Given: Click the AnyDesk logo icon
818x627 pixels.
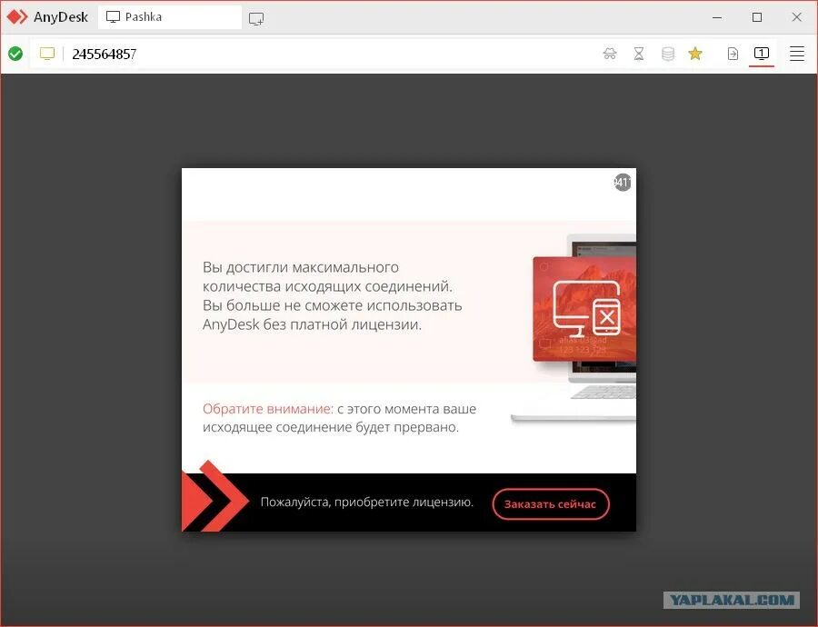Looking at the screenshot, I should click(16, 17).
